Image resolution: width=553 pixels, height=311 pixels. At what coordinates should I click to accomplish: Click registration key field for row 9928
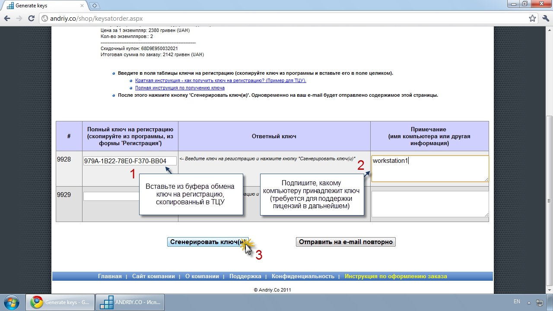click(x=130, y=161)
